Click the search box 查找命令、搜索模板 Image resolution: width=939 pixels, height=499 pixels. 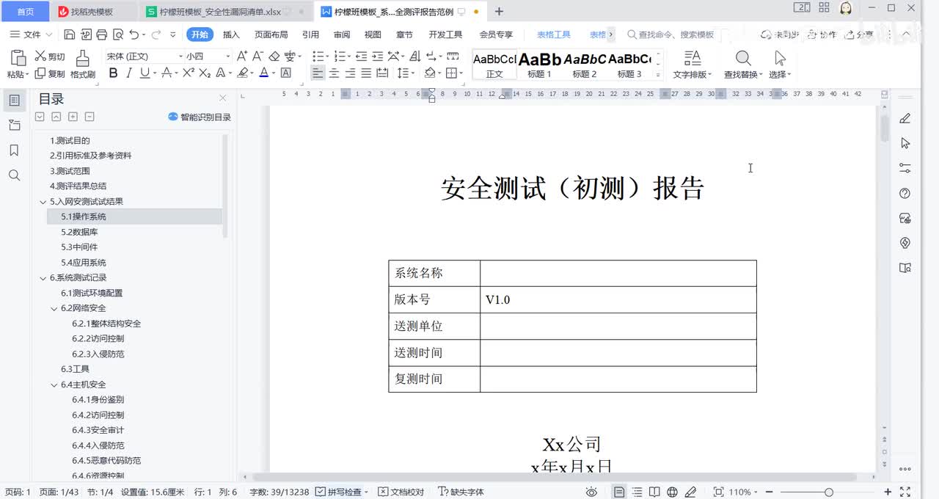click(671, 34)
